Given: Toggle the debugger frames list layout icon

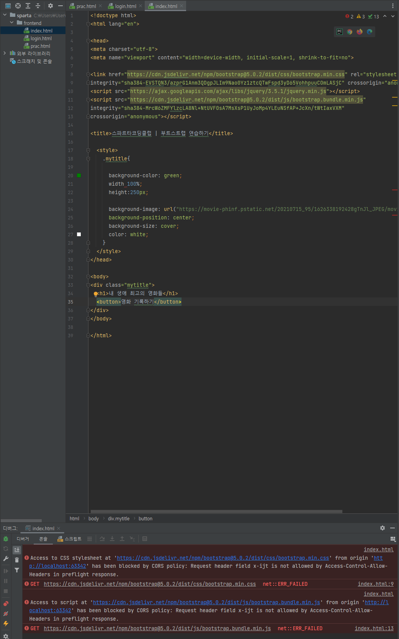Looking at the screenshot, I should click(x=90, y=539).
